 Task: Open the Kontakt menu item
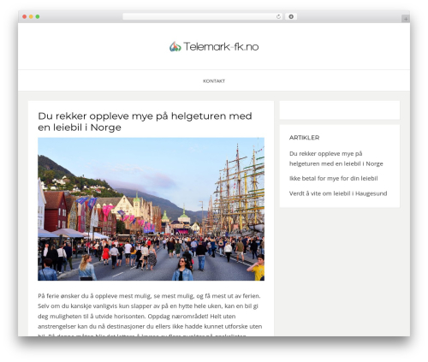click(x=214, y=81)
